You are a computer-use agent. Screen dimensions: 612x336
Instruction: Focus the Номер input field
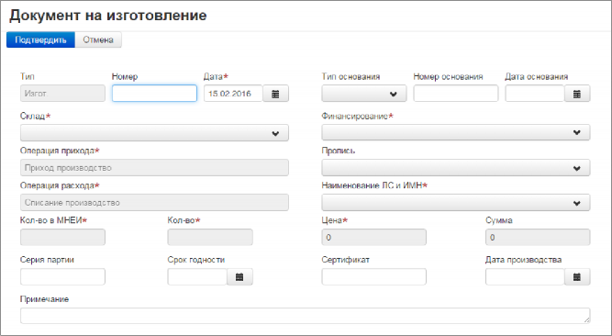tap(154, 94)
